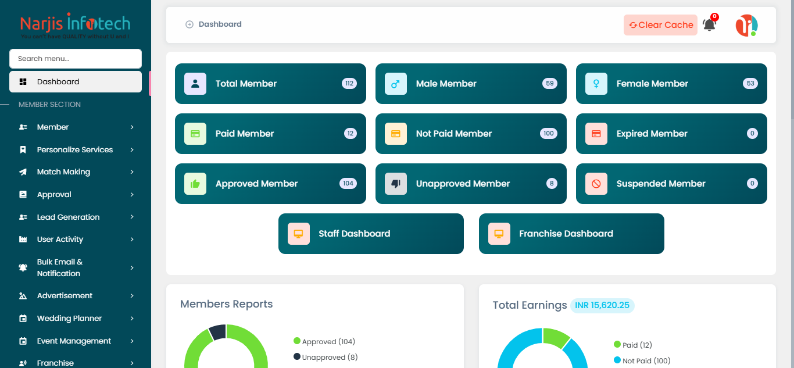Expand the User Activity chevron

[132, 240]
